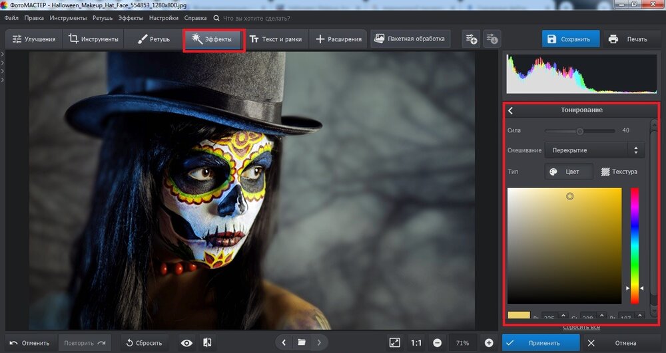Click the fit-to-screen icon
666x353 pixels.
(x=394, y=343)
